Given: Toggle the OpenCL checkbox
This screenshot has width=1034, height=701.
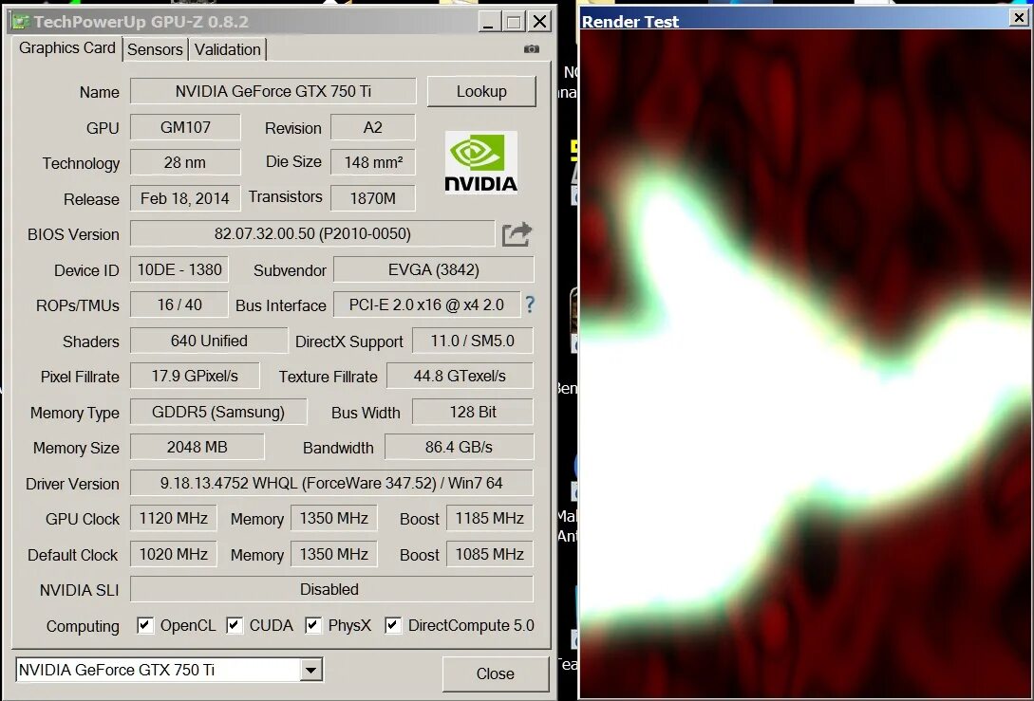Looking at the screenshot, I should click(x=145, y=625).
